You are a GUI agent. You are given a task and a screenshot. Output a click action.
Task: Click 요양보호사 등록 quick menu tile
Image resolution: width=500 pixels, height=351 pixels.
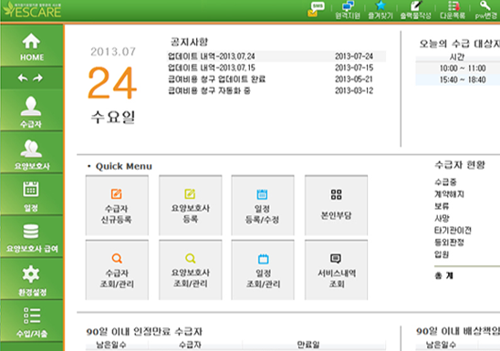pos(191,205)
